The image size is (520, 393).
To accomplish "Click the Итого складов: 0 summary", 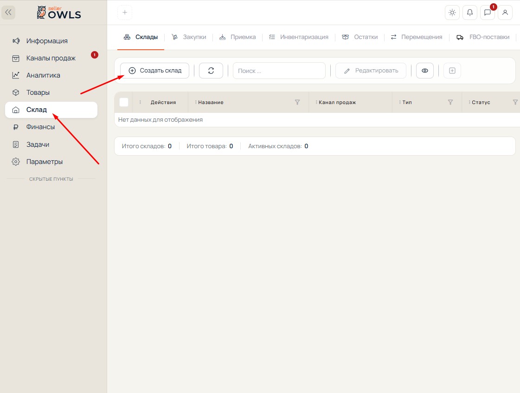I will [x=147, y=146].
